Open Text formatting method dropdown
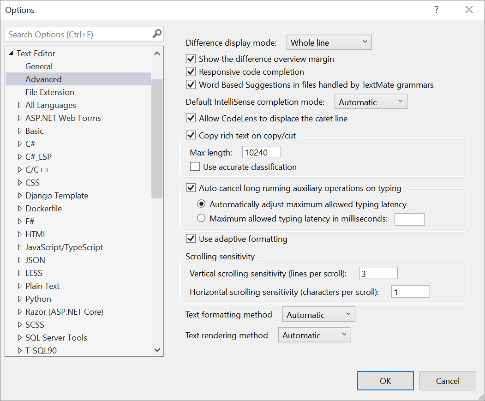This screenshot has height=401, width=485. (x=318, y=314)
